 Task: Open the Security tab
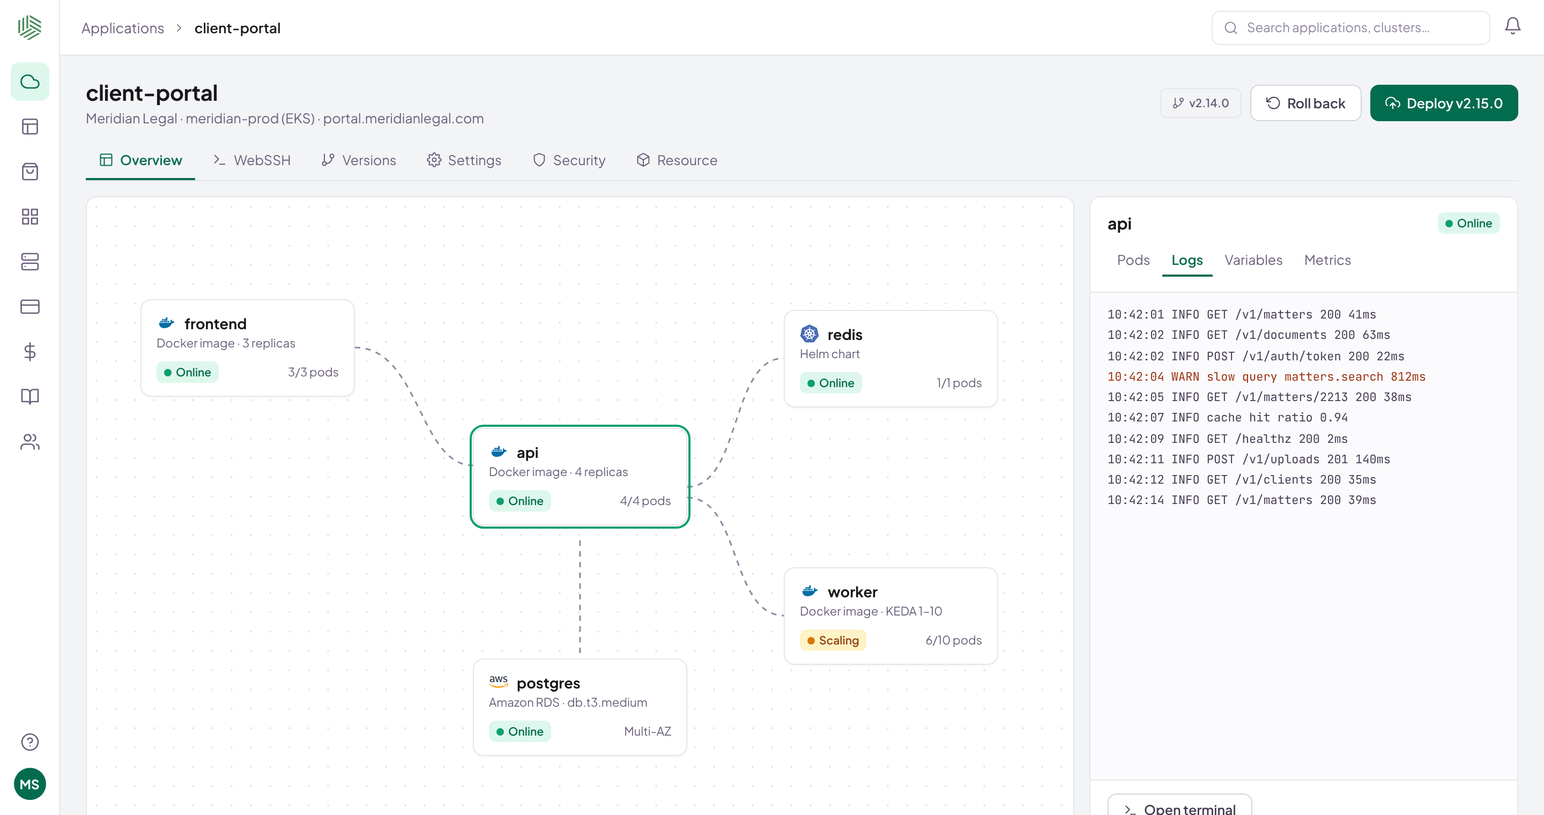point(569,160)
